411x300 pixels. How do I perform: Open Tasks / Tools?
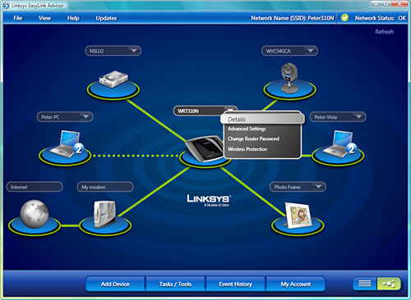point(175,284)
